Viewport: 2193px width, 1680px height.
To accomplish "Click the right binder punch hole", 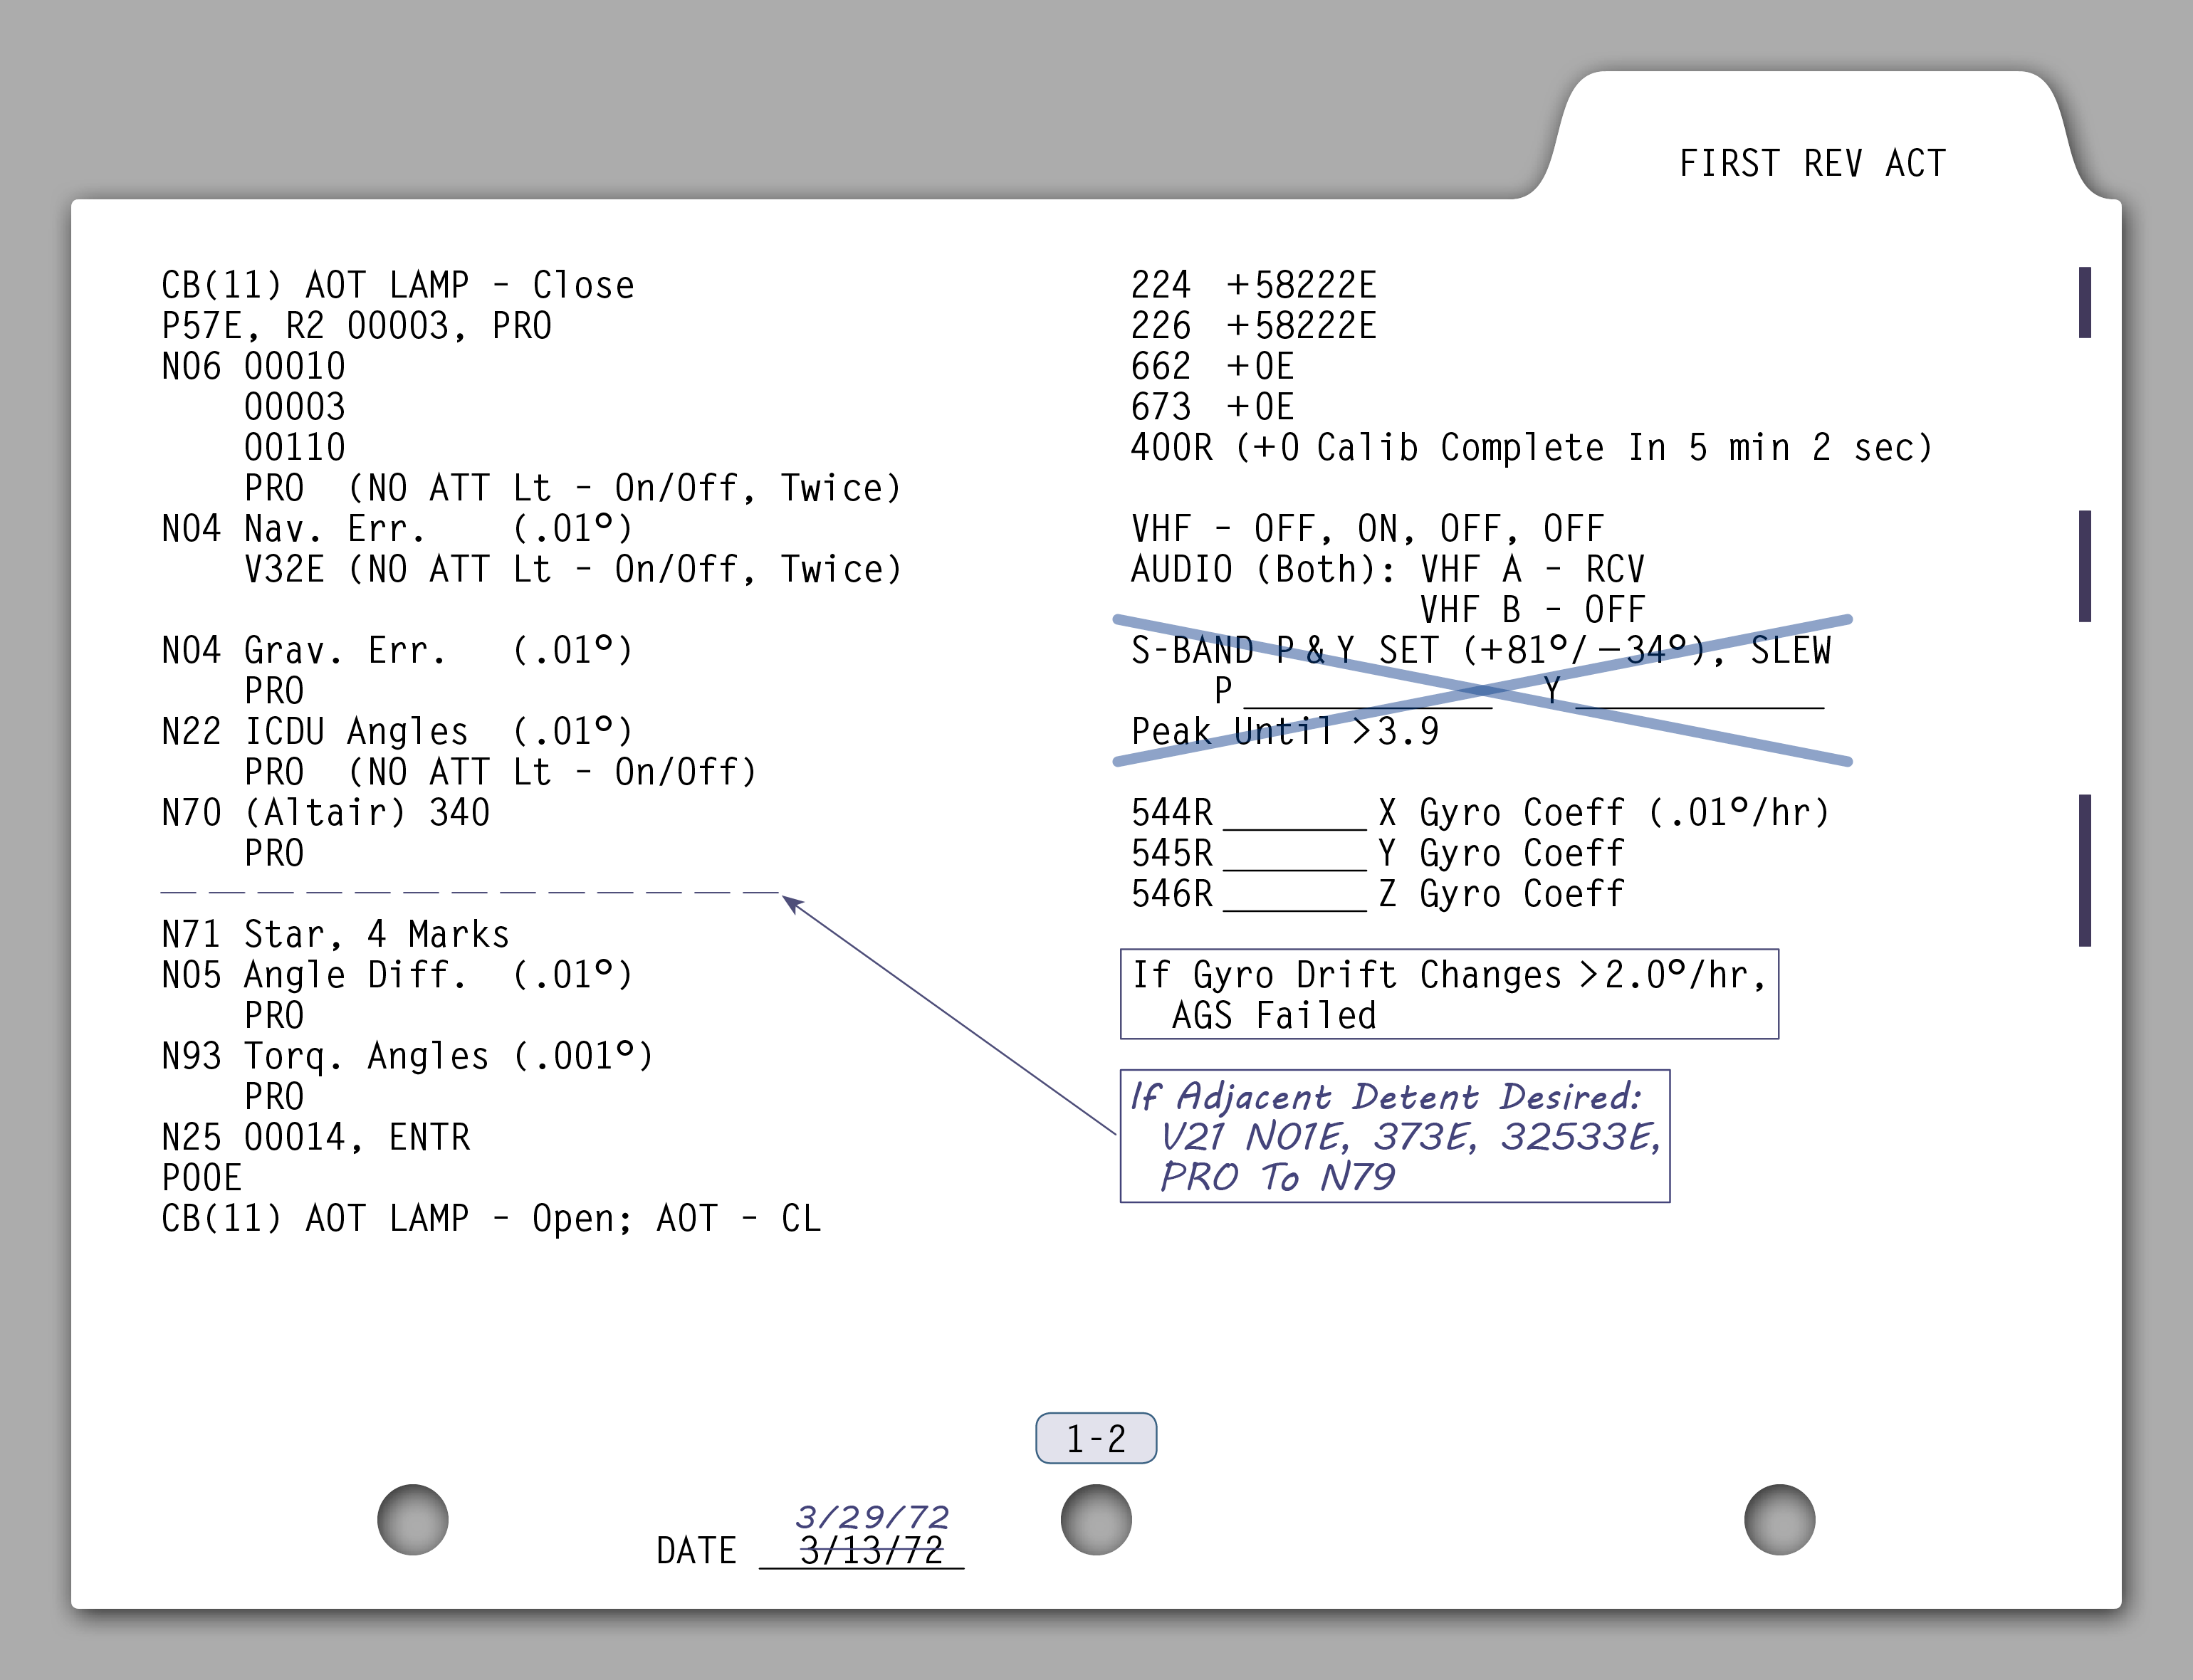I will tap(1779, 1519).
